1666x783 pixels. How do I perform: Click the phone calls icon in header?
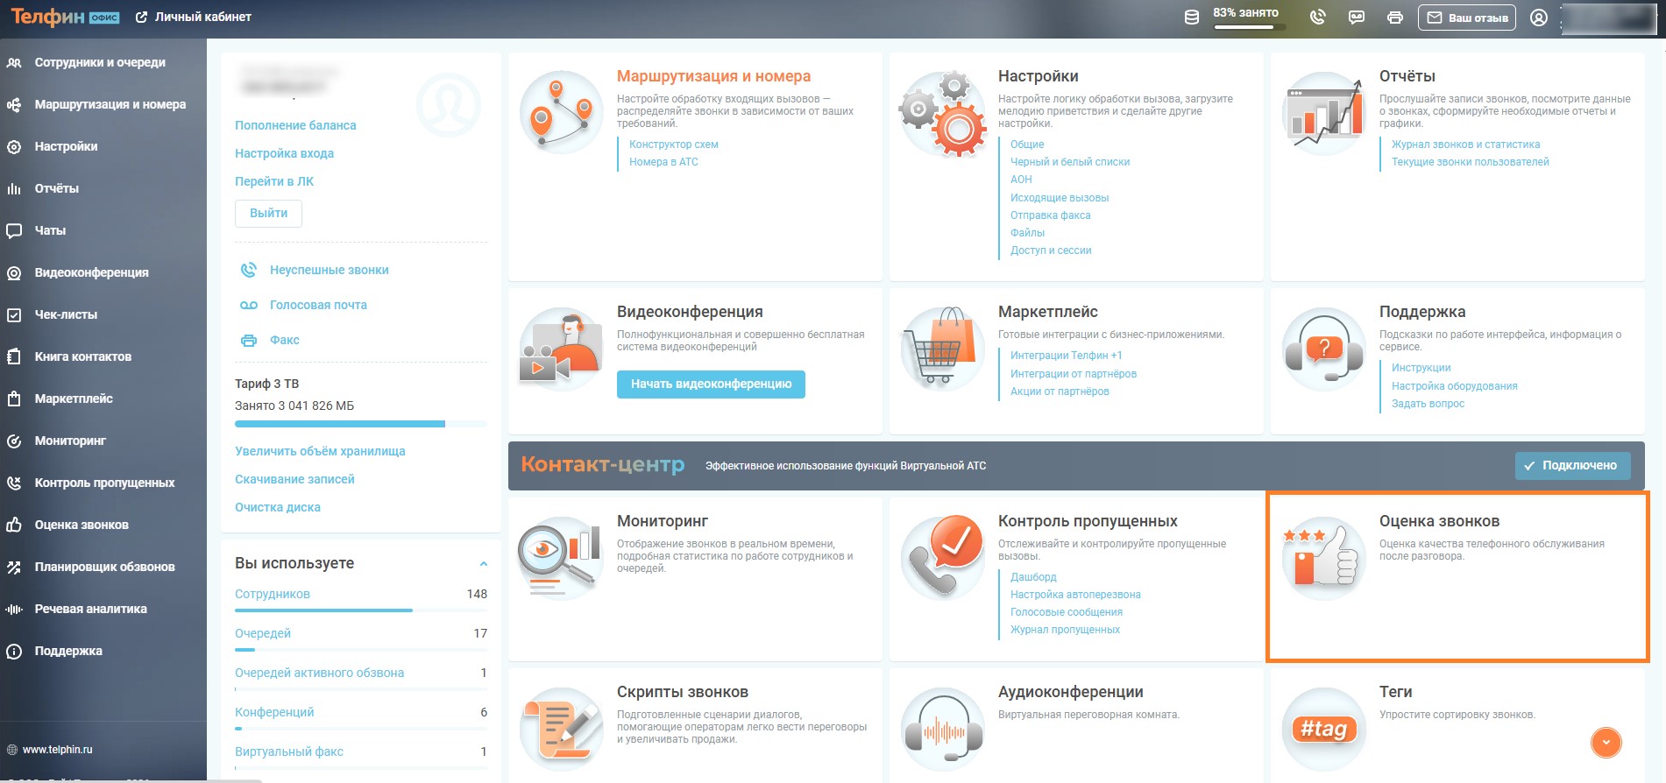click(x=1318, y=18)
